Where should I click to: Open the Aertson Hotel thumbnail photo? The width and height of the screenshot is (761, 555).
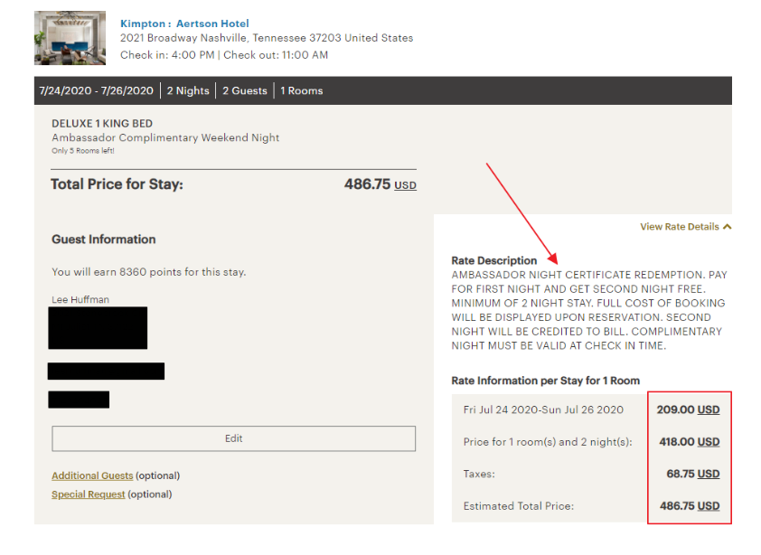[70, 38]
